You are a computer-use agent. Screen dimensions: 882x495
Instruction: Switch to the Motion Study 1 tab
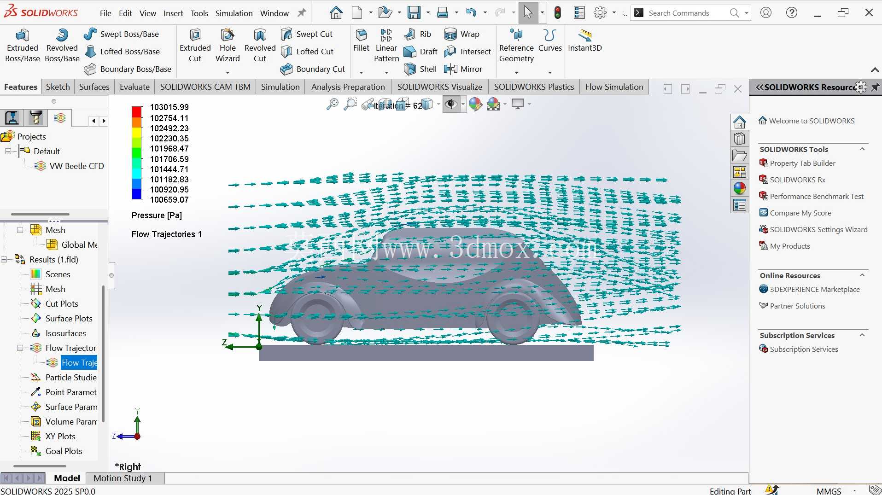click(x=123, y=478)
